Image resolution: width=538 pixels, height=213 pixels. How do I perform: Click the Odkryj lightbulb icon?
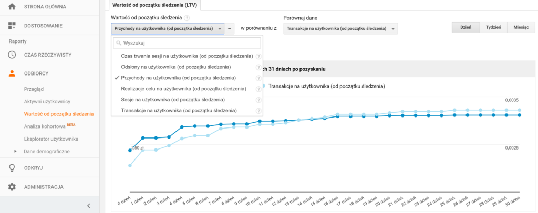tap(12, 168)
